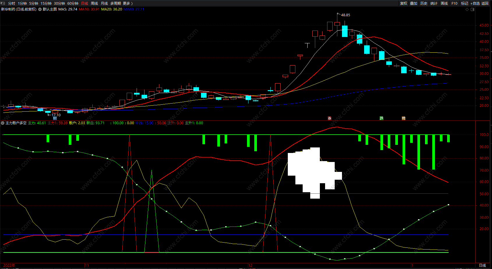Click the 主升1: 0.00 value

pos(194,123)
